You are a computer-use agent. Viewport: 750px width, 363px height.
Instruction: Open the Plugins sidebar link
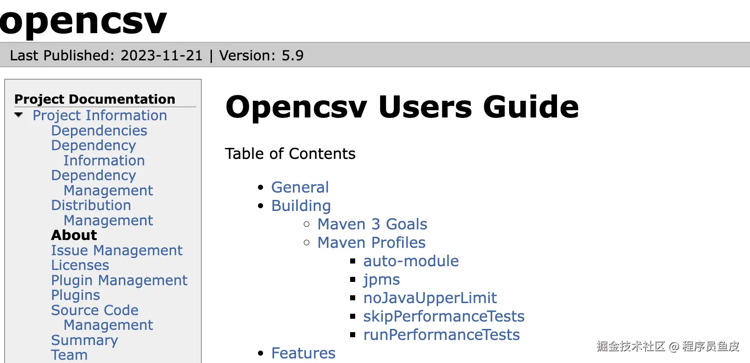click(x=76, y=295)
